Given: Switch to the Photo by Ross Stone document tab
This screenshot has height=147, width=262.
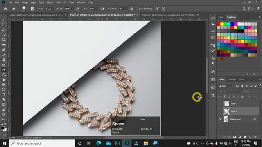Looking at the screenshot, I should (x=169, y=15).
